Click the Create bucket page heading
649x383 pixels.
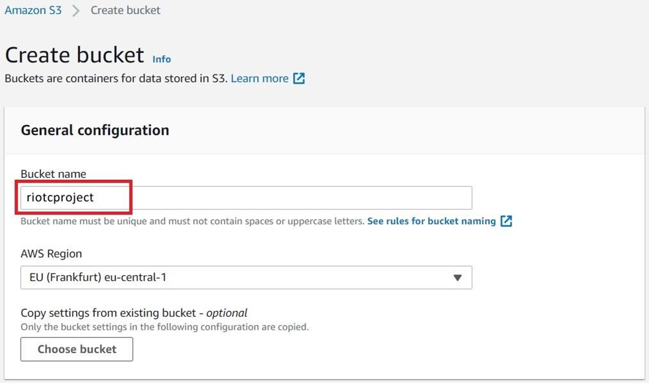75,55
